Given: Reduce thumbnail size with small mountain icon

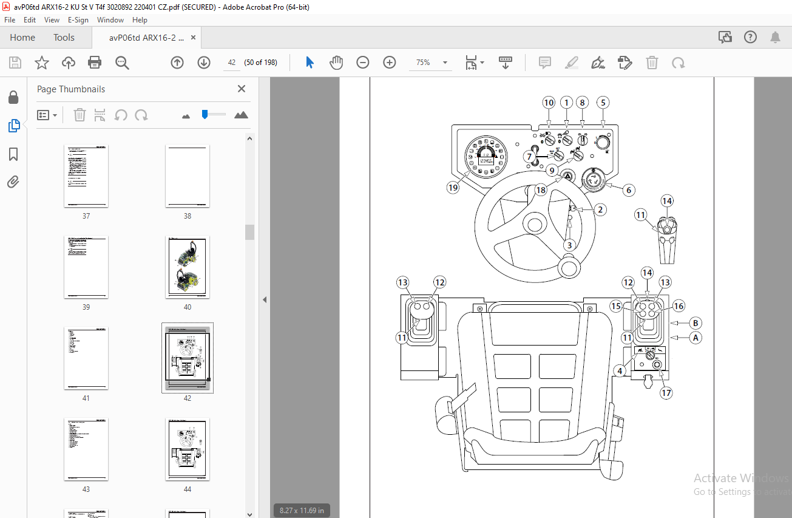Looking at the screenshot, I should (x=186, y=115).
